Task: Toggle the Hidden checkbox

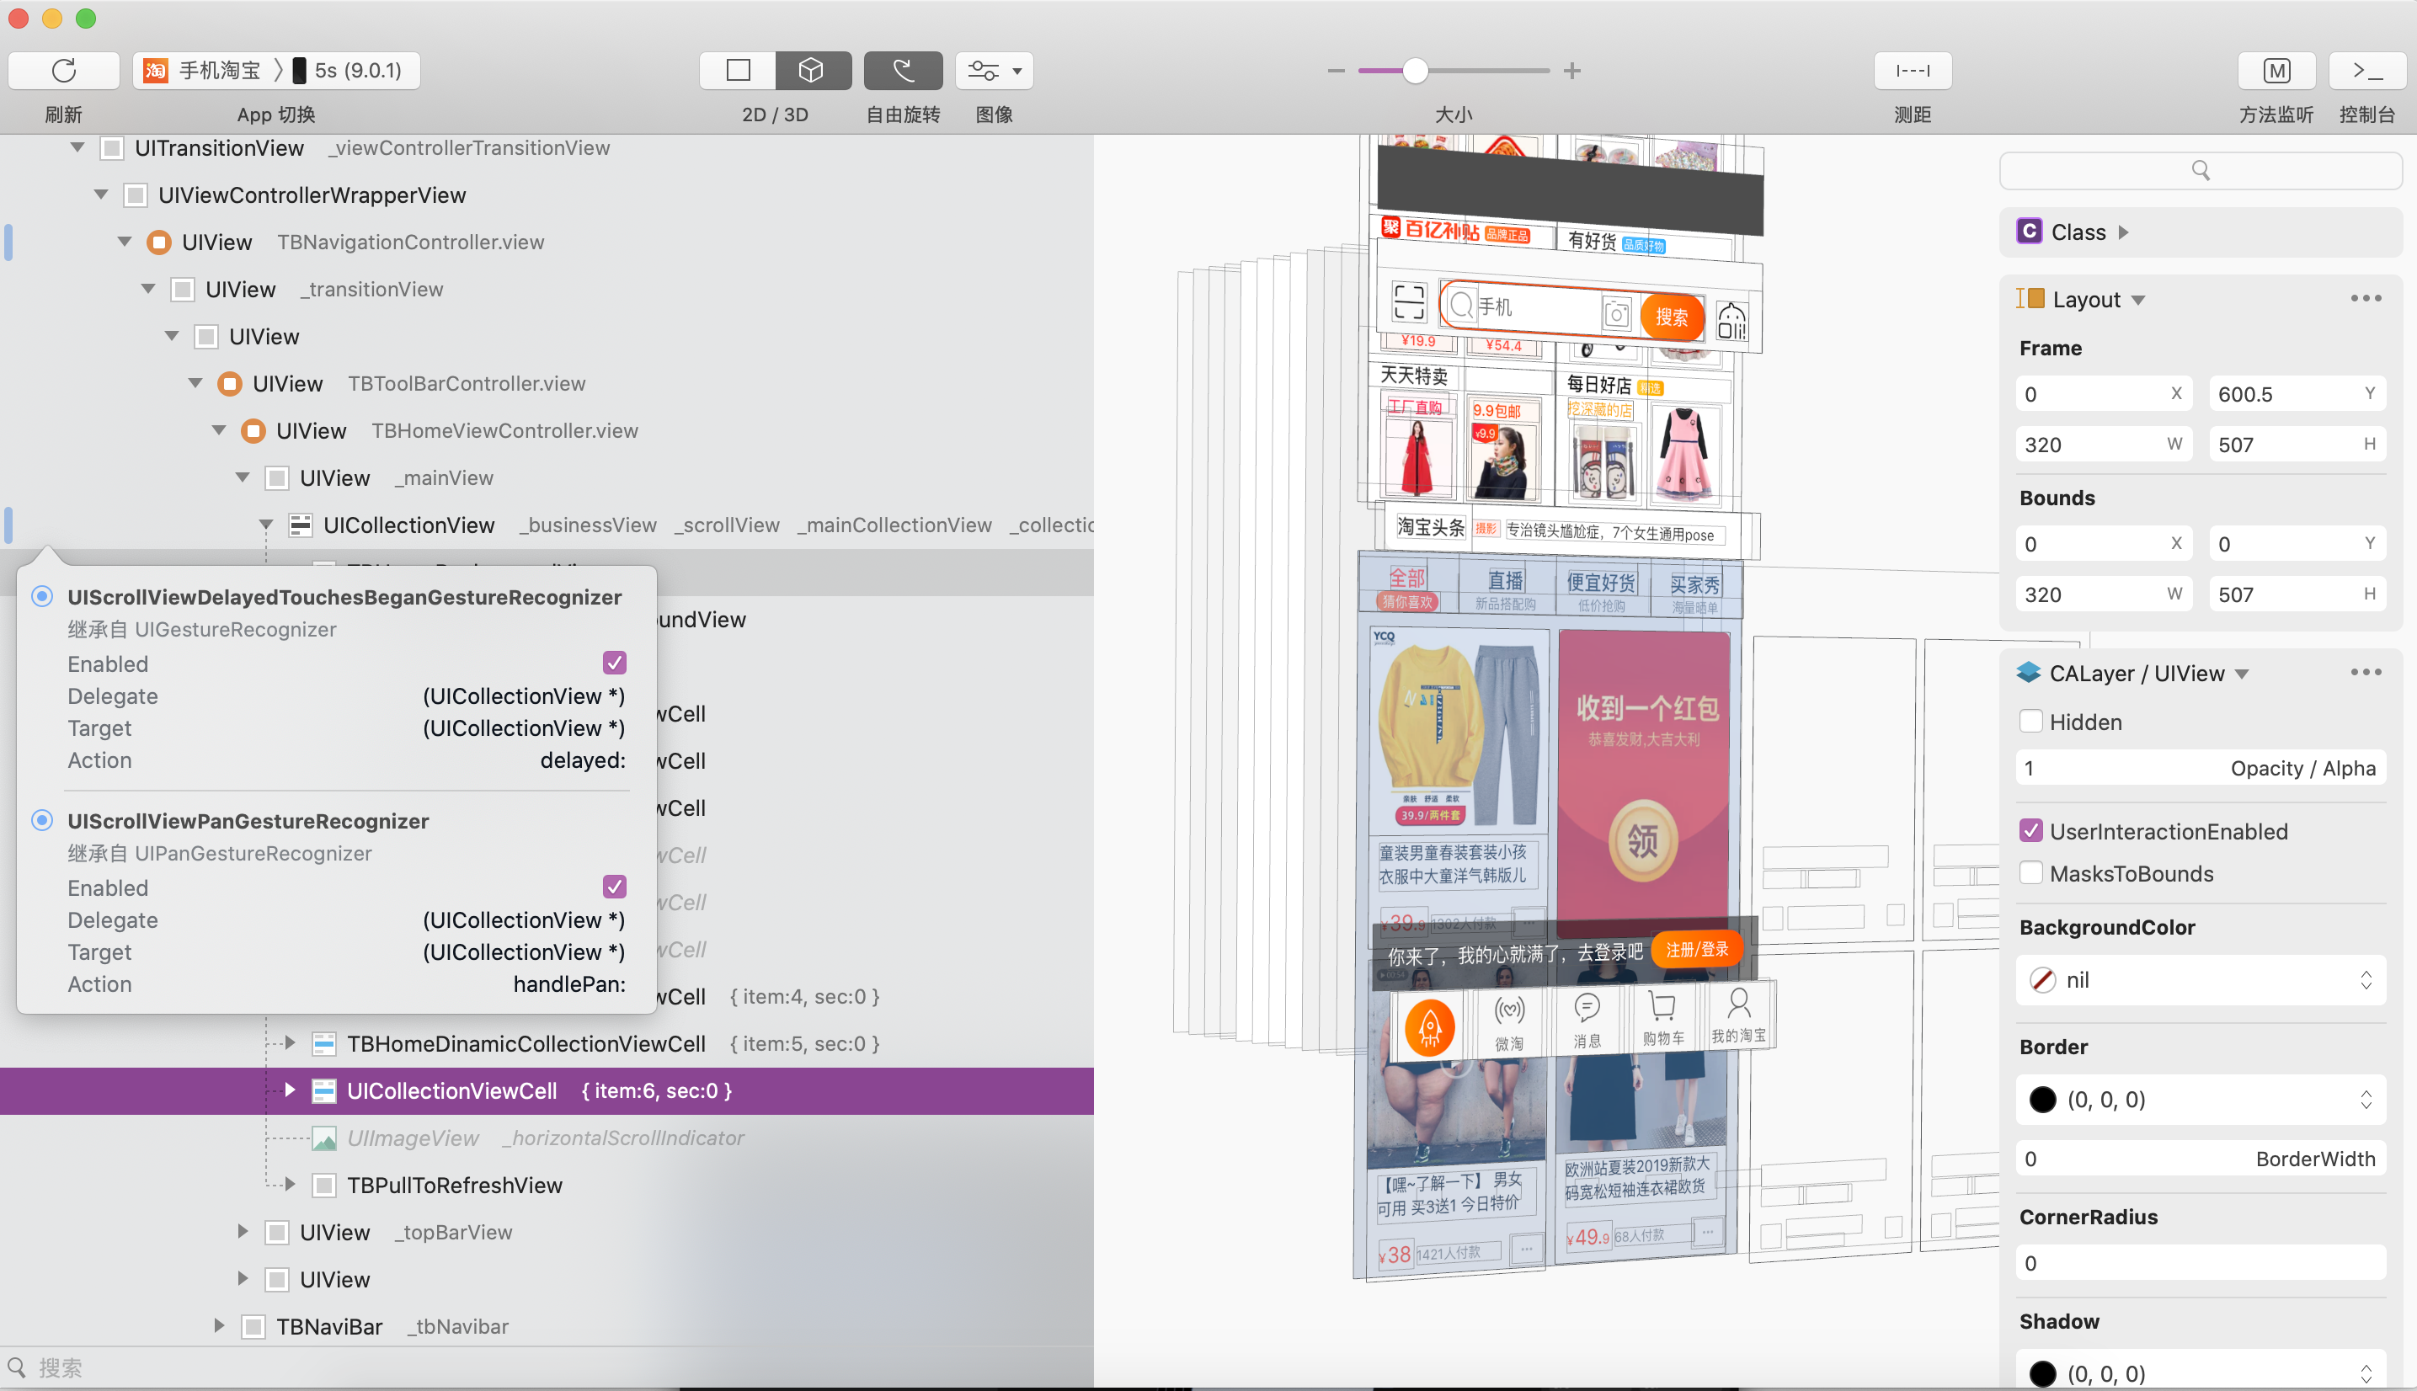Action: (x=2031, y=722)
